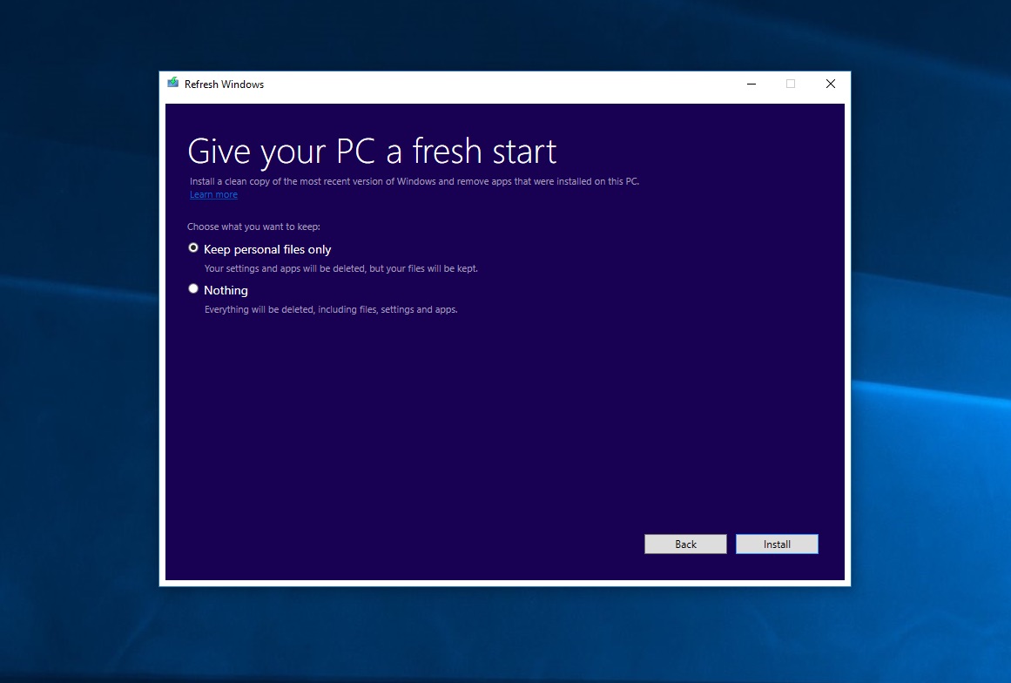
Task: Click the Refresh Windows icon in the title bar
Action: pyautogui.click(x=172, y=84)
